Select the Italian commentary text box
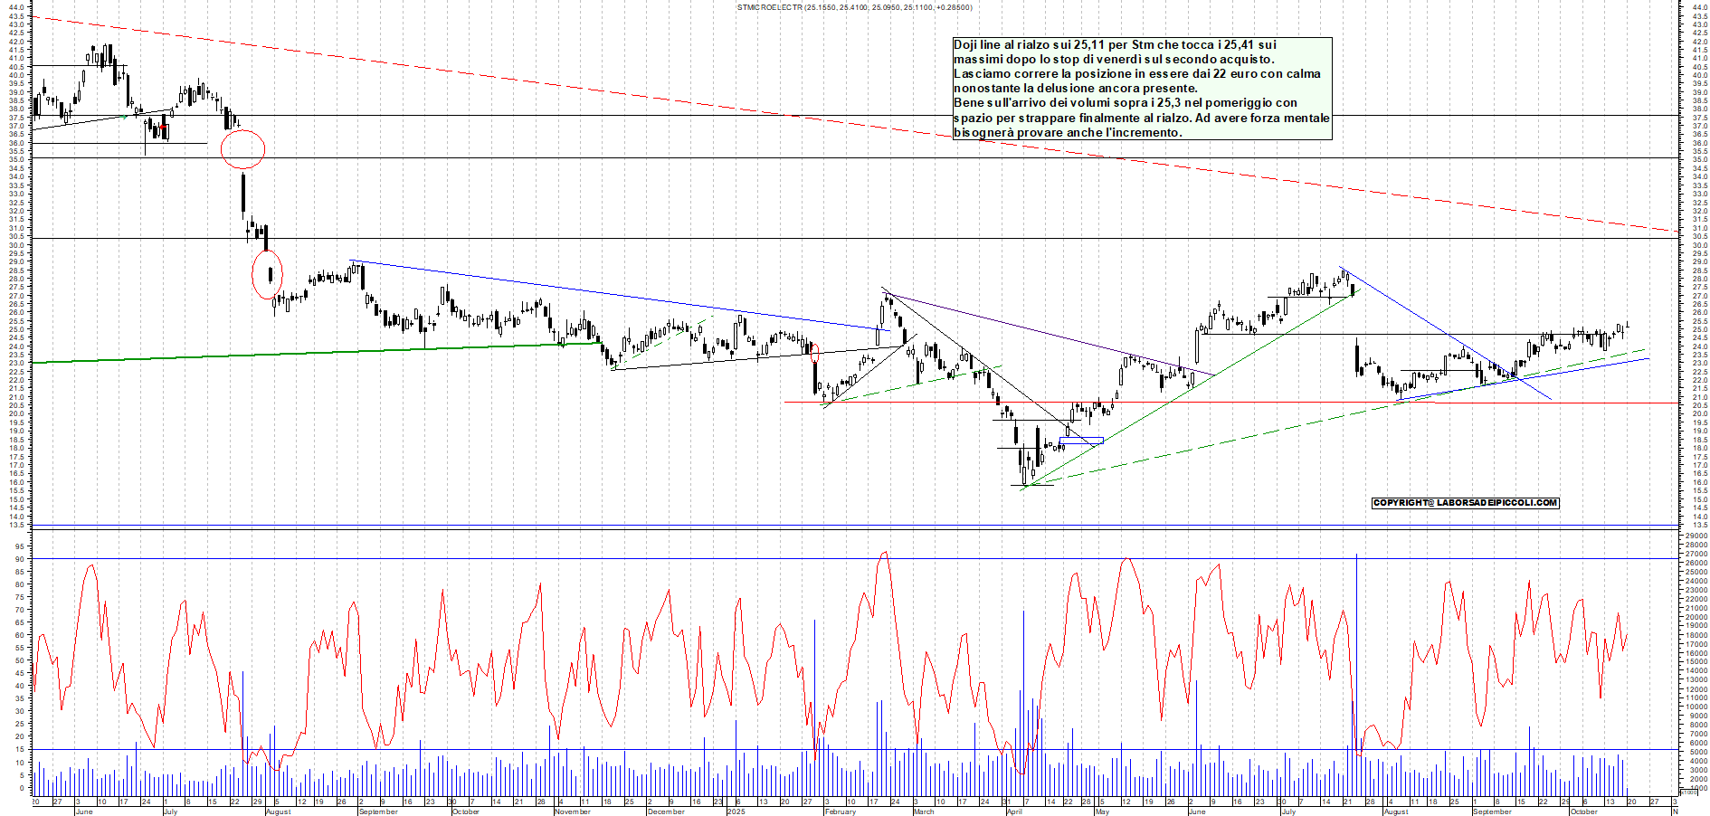Viewport: 1710px width, 816px height. (x=1142, y=89)
